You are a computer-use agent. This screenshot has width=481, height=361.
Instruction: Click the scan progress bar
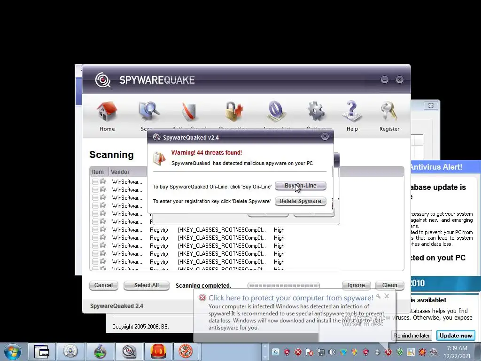pos(283,285)
